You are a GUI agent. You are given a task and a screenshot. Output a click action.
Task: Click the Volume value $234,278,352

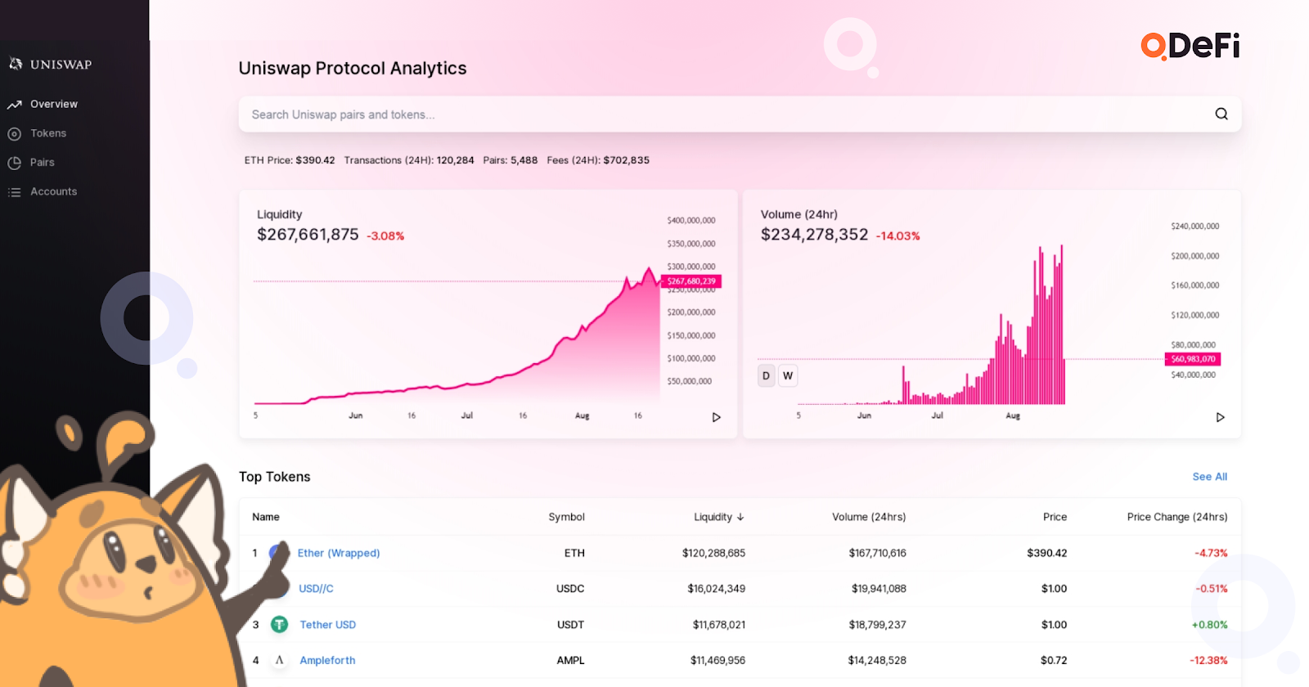[814, 235]
